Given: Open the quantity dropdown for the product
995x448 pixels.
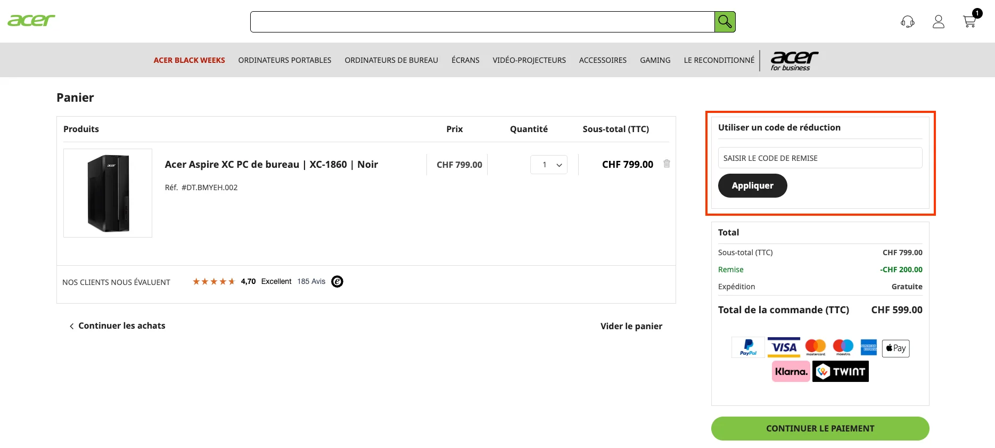Looking at the screenshot, I should point(549,165).
